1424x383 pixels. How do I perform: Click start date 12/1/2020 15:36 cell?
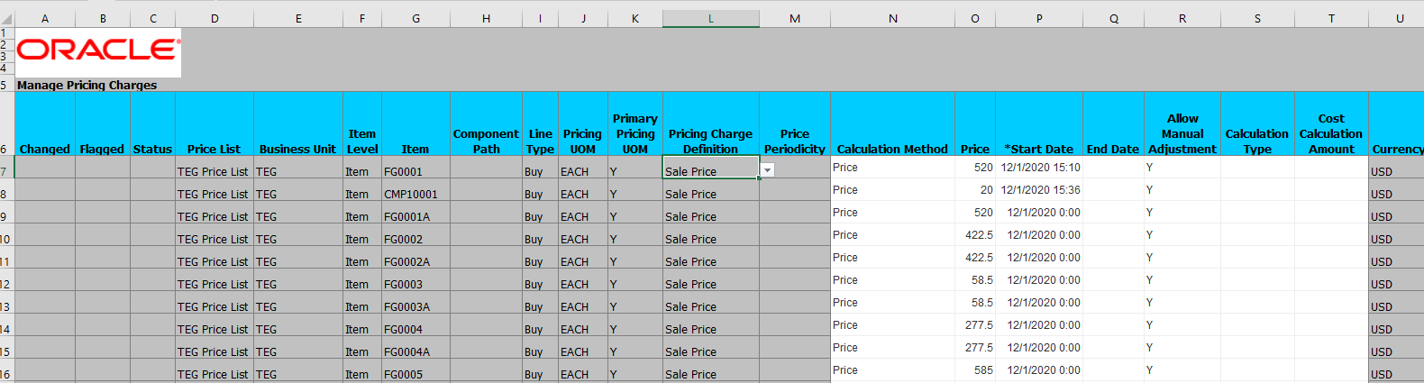click(x=1039, y=190)
